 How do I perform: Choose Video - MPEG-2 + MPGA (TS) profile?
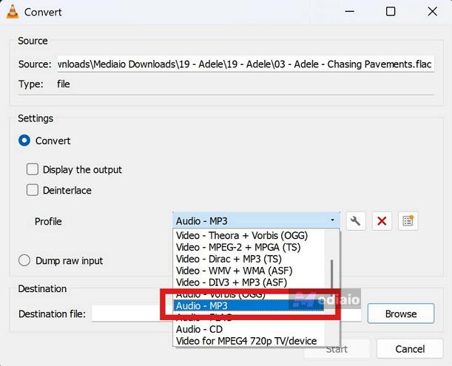point(249,247)
